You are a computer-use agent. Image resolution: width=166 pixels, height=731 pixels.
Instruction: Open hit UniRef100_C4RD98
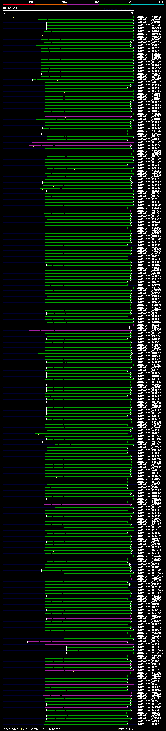[149, 145]
